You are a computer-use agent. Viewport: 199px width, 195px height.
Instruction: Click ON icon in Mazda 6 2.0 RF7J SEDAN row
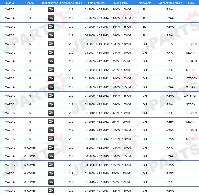[51, 53]
